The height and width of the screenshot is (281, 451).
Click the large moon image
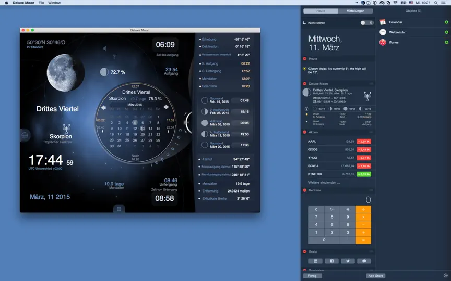click(66, 72)
